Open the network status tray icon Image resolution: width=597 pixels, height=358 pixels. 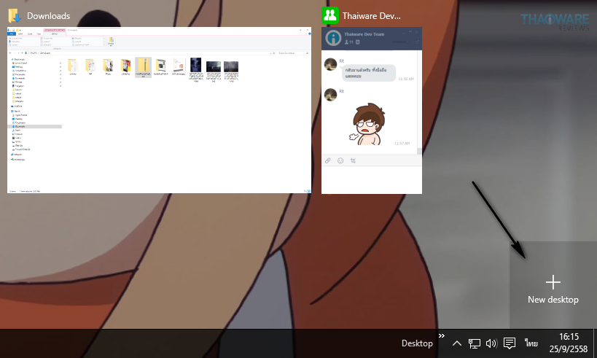point(475,343)
